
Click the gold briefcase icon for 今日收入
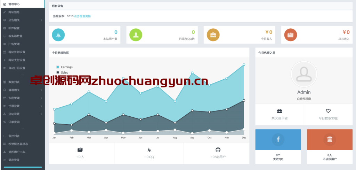(213, 35)
